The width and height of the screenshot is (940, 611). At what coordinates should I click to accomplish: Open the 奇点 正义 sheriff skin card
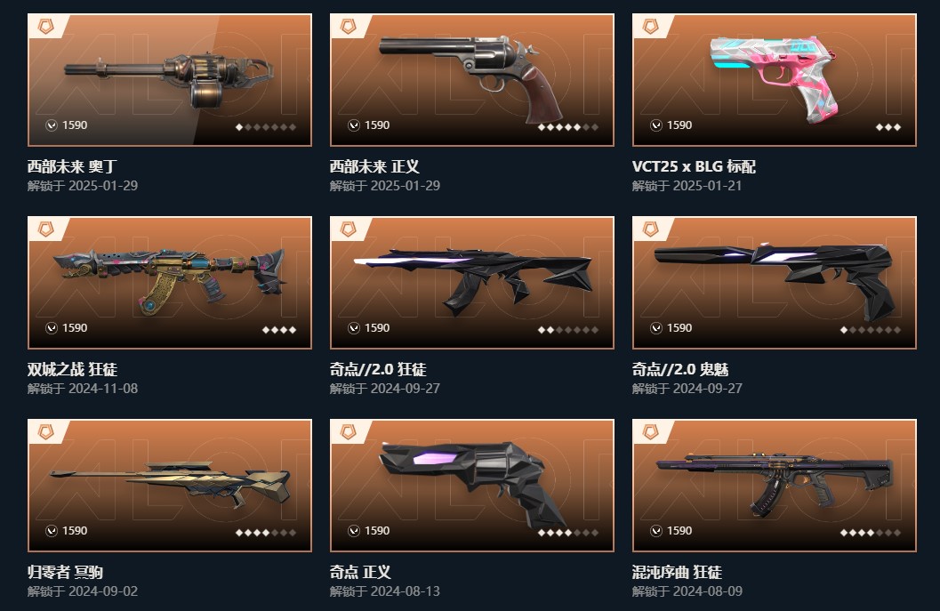coord(472,485)
